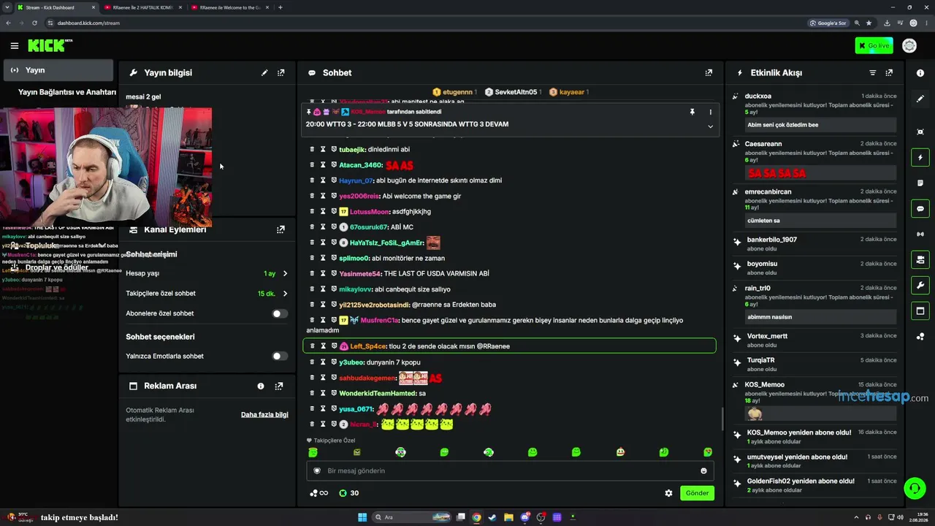Open the info icon in right sidebar
This screenshot has width=935, height=526.
(920, 73)
